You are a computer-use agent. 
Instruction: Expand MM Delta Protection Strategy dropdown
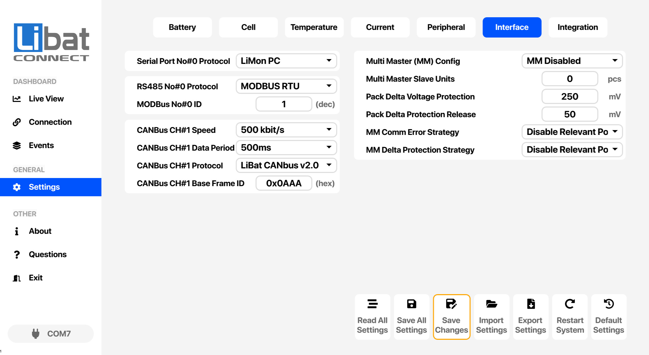pos(572,150)
